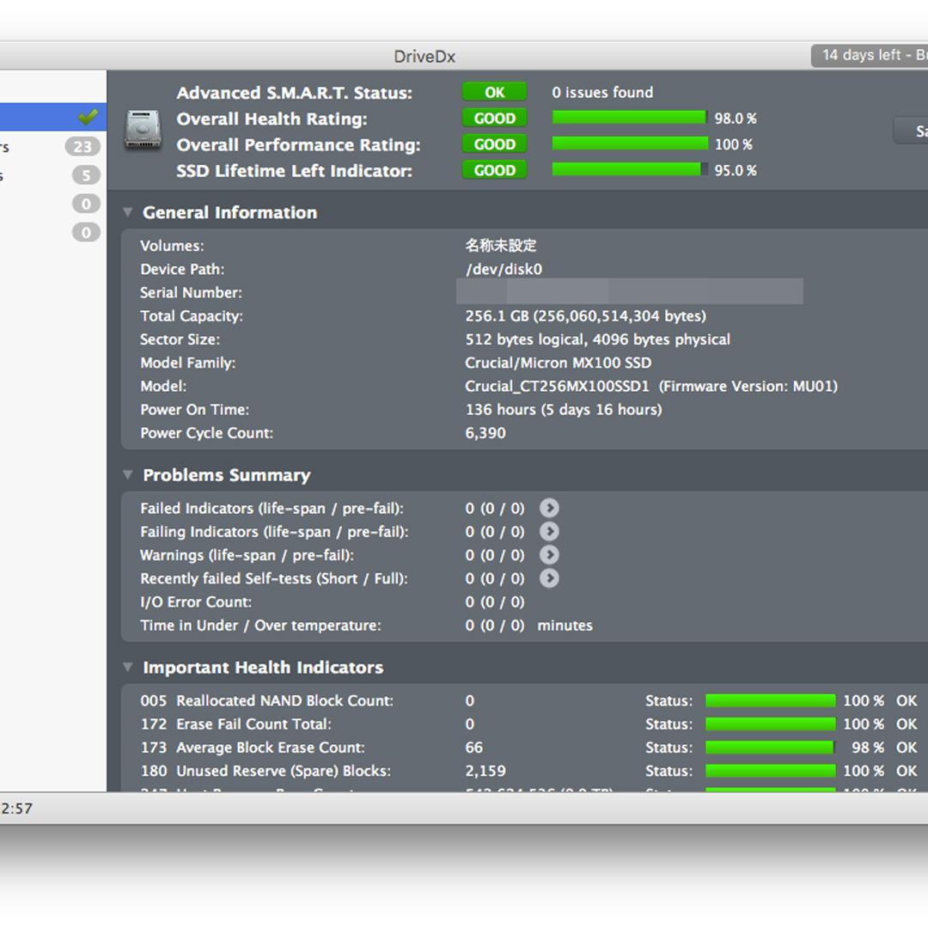Click the Overall Performance Rating 100% bar
This screenshot has width=928, height=928.
[630, 143]
